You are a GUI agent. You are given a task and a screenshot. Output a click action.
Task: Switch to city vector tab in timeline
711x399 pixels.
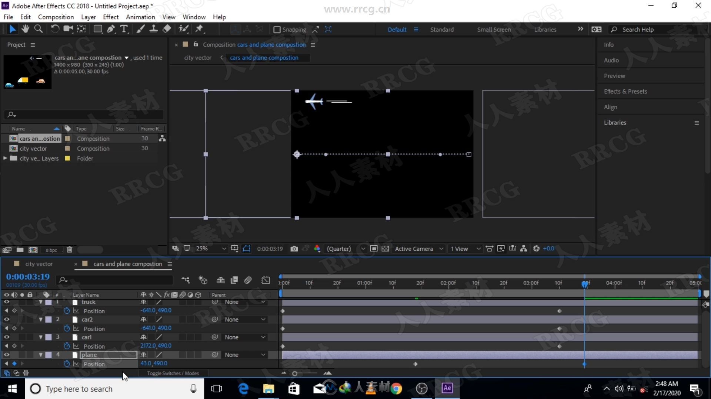point(38,263)
